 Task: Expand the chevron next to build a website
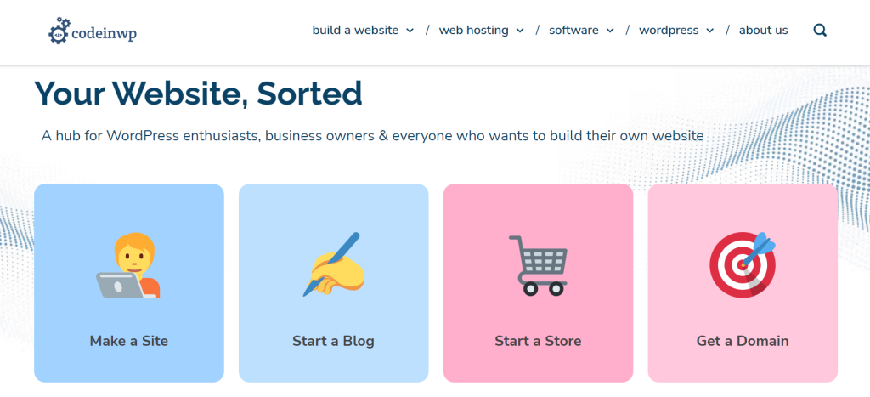pyautogui.click(x=410, y=31)
